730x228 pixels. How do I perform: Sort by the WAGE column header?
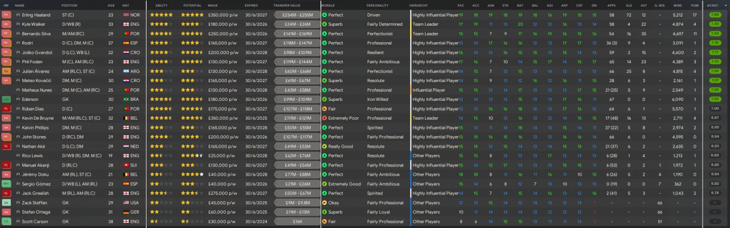tap(213, 5)
